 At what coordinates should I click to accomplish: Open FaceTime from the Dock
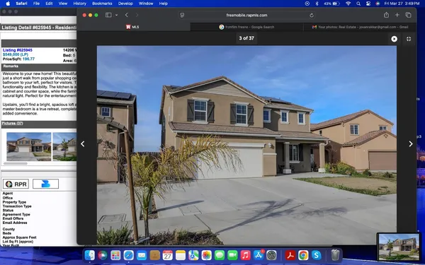point(232,255)
